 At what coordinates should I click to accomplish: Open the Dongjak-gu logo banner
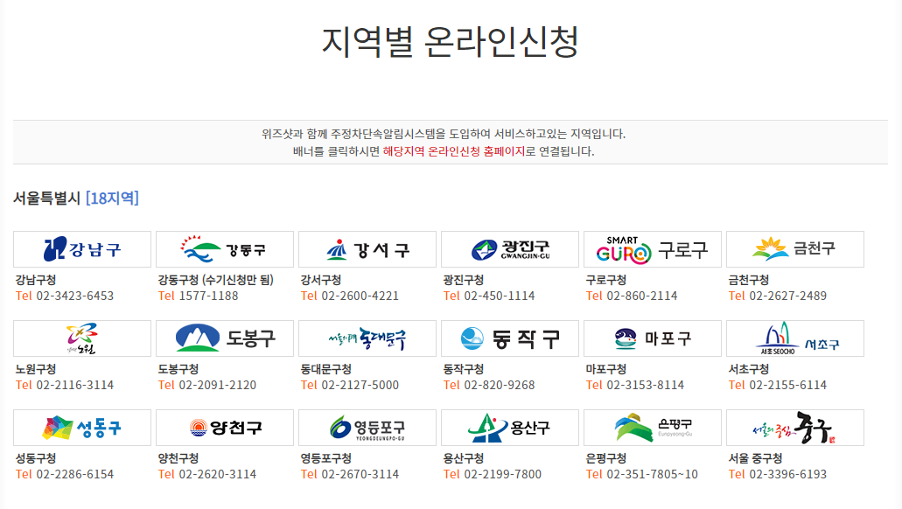click(x=509, y=338)
